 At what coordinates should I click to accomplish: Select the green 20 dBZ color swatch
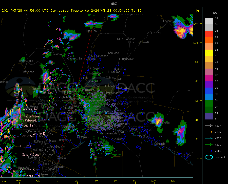click(x=209, y=104)
